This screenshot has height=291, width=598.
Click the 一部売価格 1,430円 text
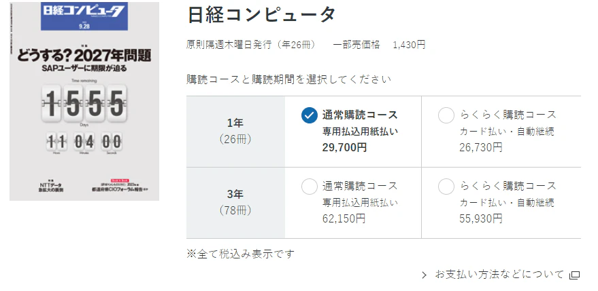[x=379, y=45]
